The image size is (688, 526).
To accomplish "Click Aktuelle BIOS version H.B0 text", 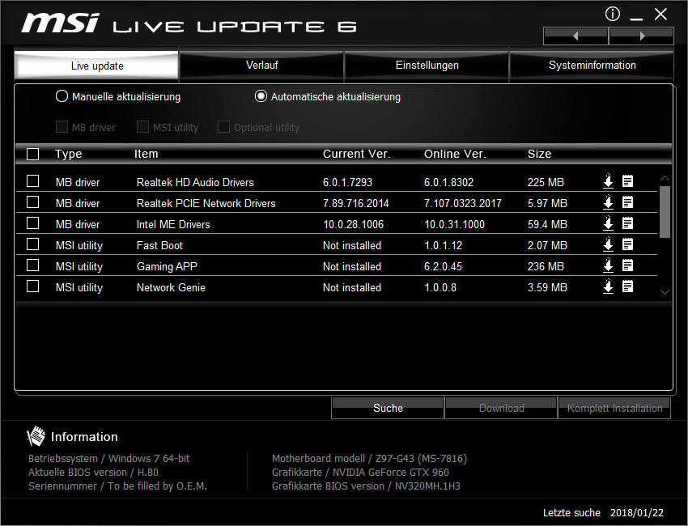I will coord(93,472).
